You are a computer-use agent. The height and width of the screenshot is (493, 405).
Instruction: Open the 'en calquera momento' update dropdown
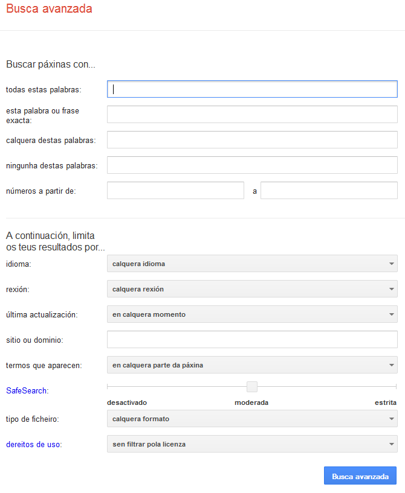coord(252,314)
